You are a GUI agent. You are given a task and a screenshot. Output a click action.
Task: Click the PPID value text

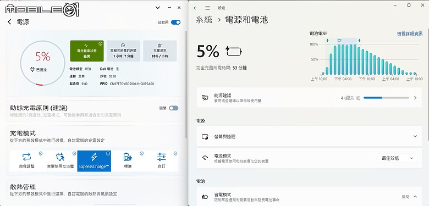click(132, 84)
